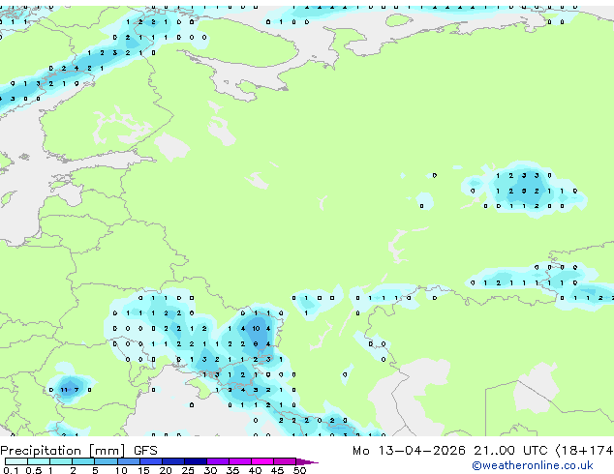Select the 25–30 mm dark navy legend box

tap(195, 461)
